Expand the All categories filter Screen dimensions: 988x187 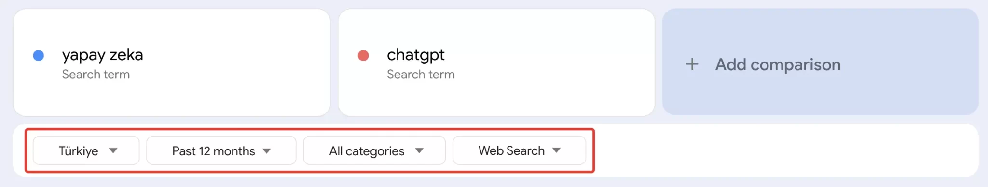pyautogui.click(x=374, y=150)
